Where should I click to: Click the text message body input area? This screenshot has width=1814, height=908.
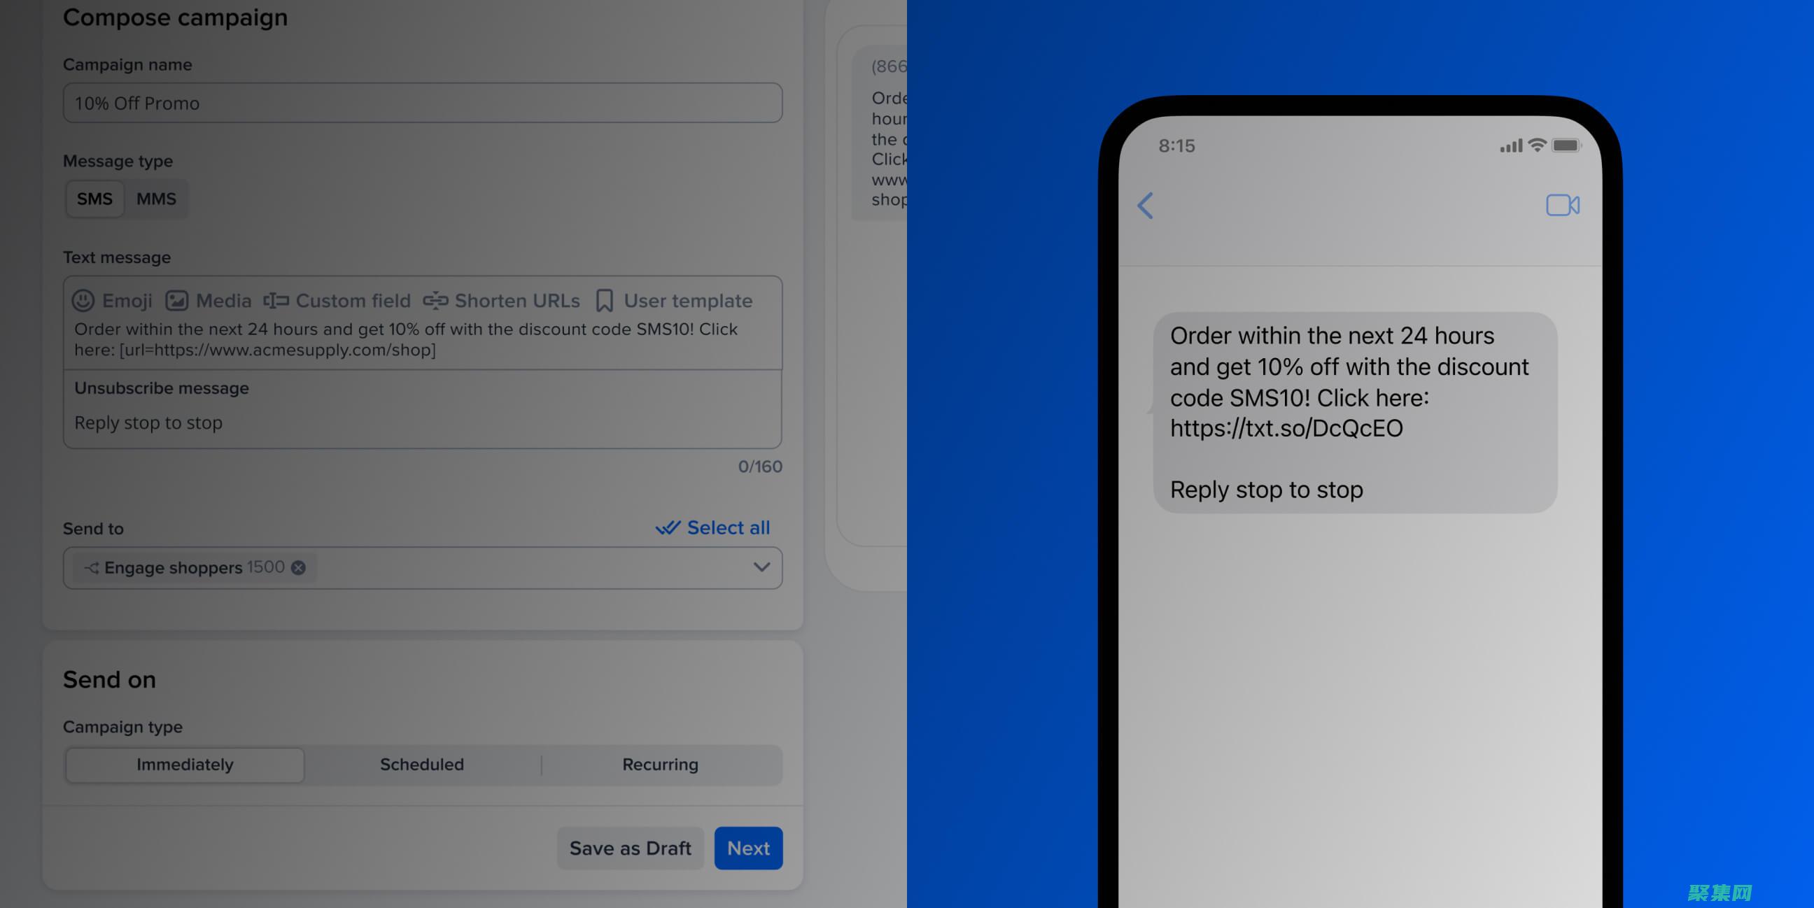click(x=423, y=338)
